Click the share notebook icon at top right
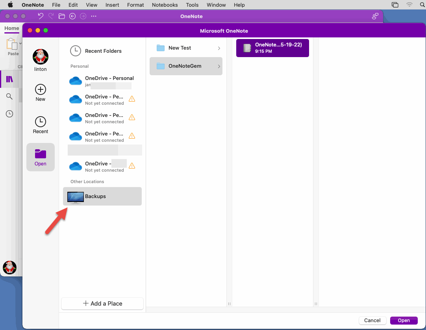This screenshot has height=330, width=426. coord(375,16)
